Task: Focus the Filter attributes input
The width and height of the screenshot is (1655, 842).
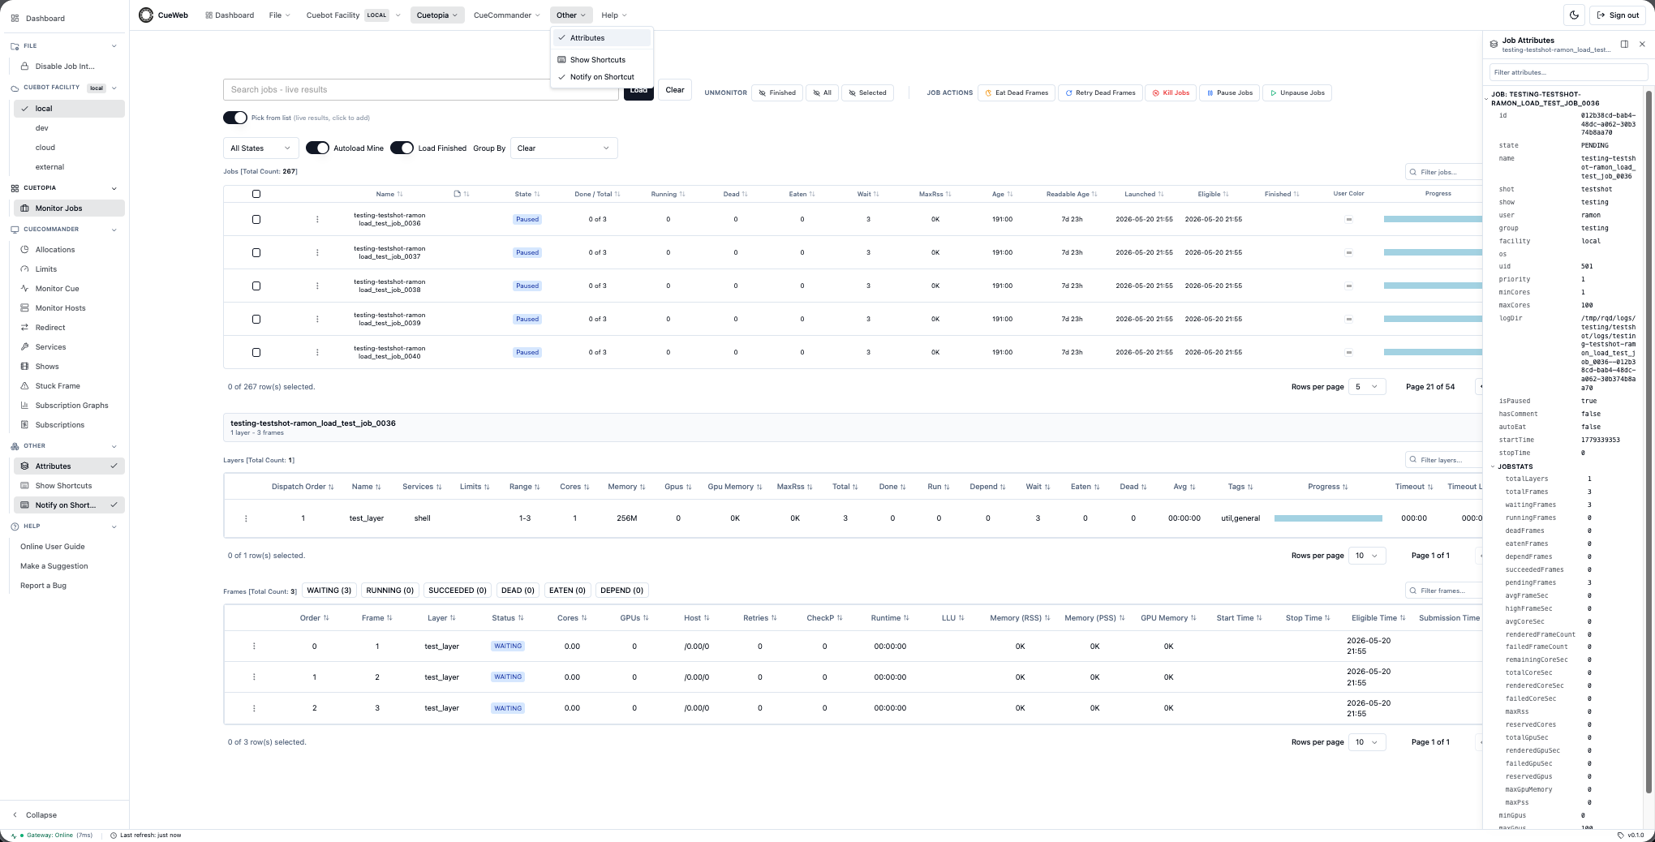Action: point(1568,72)
